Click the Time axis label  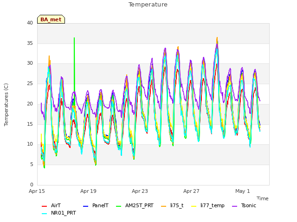click(263, 198)
